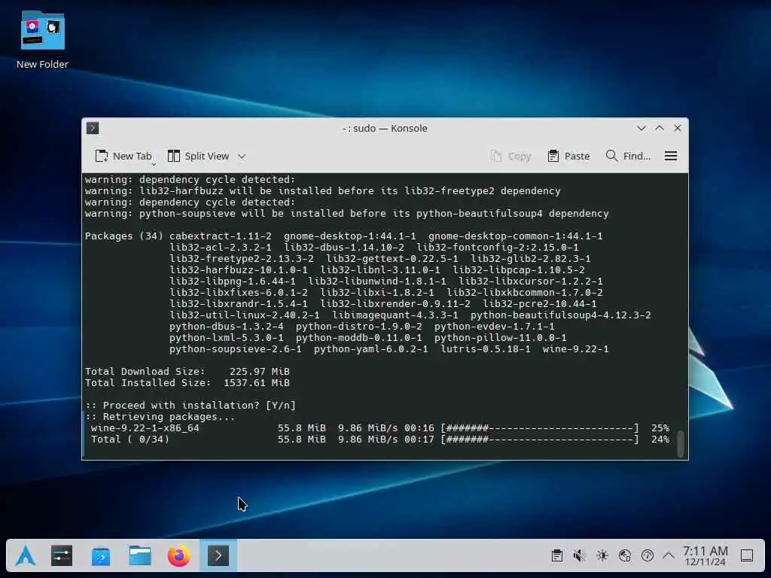Click the Copy toolbar button
This screenshot has height=578, width=771.
click(511, 156)
